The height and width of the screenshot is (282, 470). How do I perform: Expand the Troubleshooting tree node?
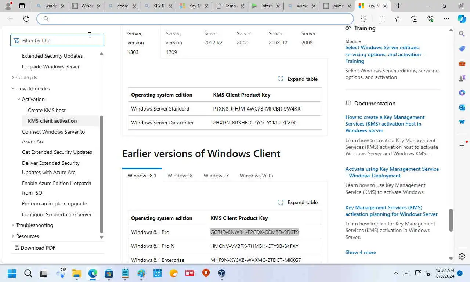click(x=13, y=225)
